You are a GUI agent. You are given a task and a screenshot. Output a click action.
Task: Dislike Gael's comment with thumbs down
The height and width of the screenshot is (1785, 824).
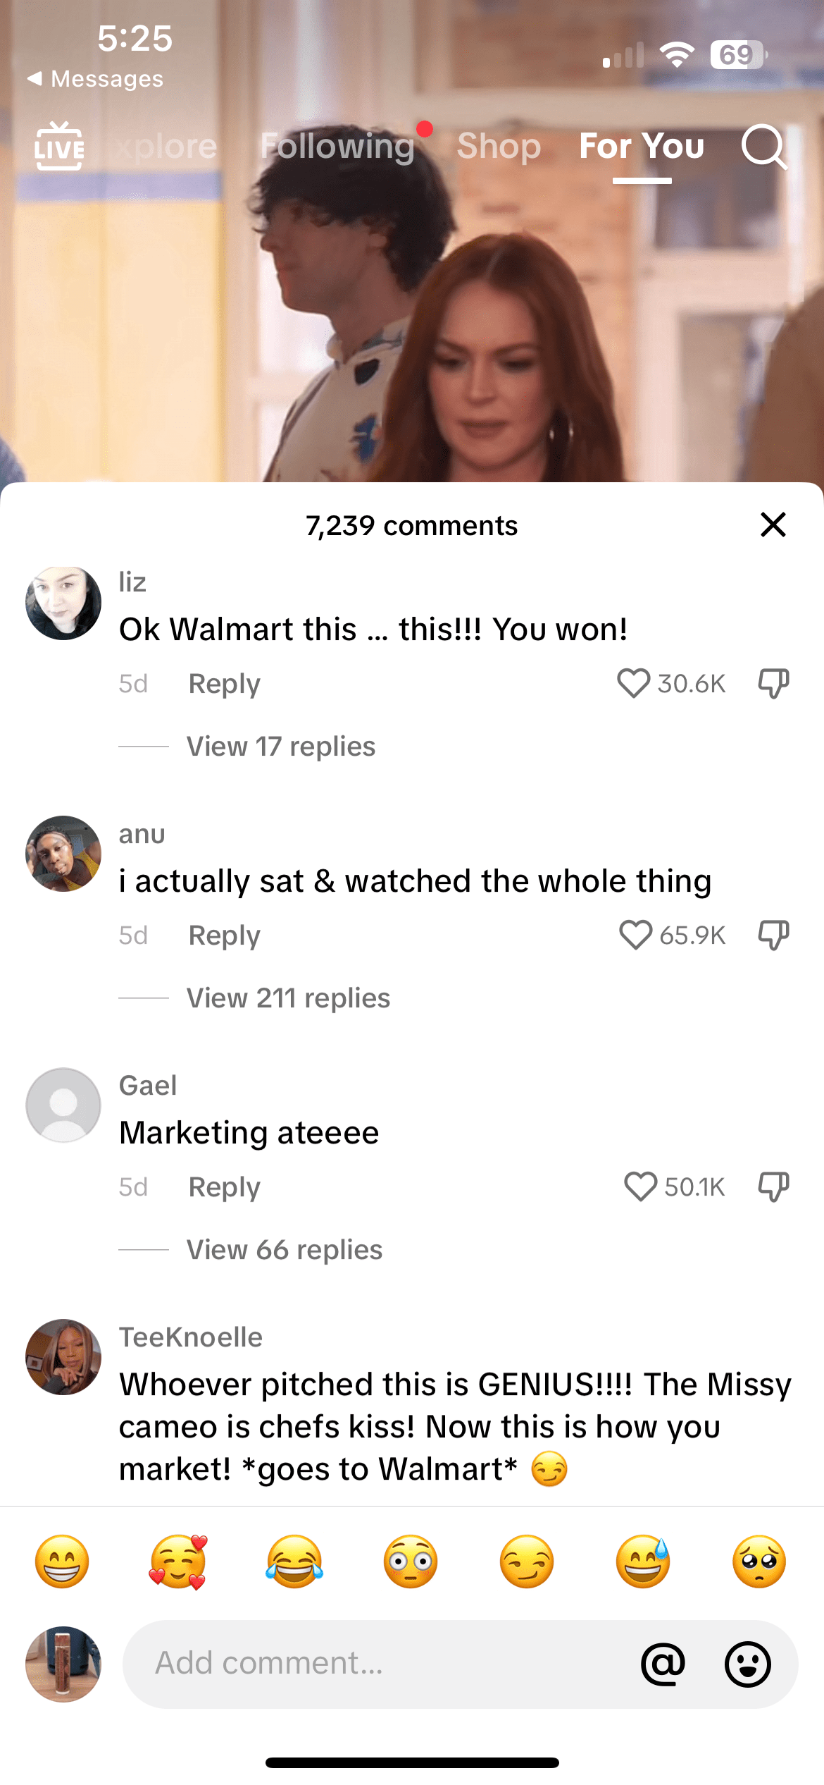point(773,1186)
